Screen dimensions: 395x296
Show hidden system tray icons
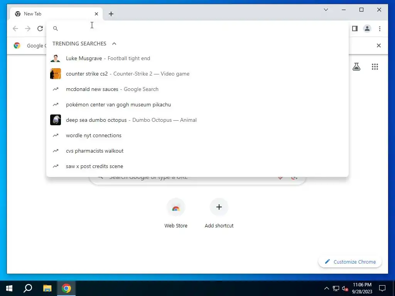326,288
